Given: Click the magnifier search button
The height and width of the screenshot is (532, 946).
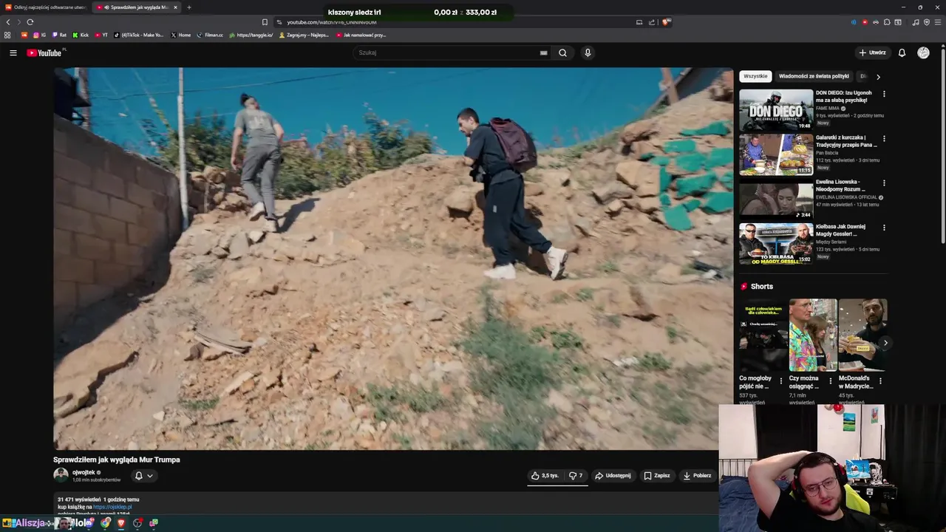Looking at the screenshot, I should pyautogui.click(x=562, y=52).
